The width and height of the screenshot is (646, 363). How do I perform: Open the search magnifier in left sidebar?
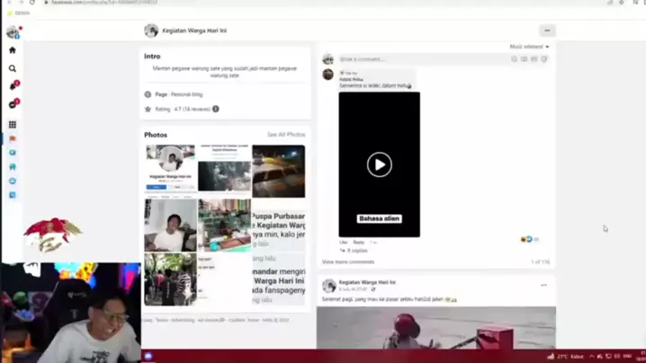coord(13,68)
